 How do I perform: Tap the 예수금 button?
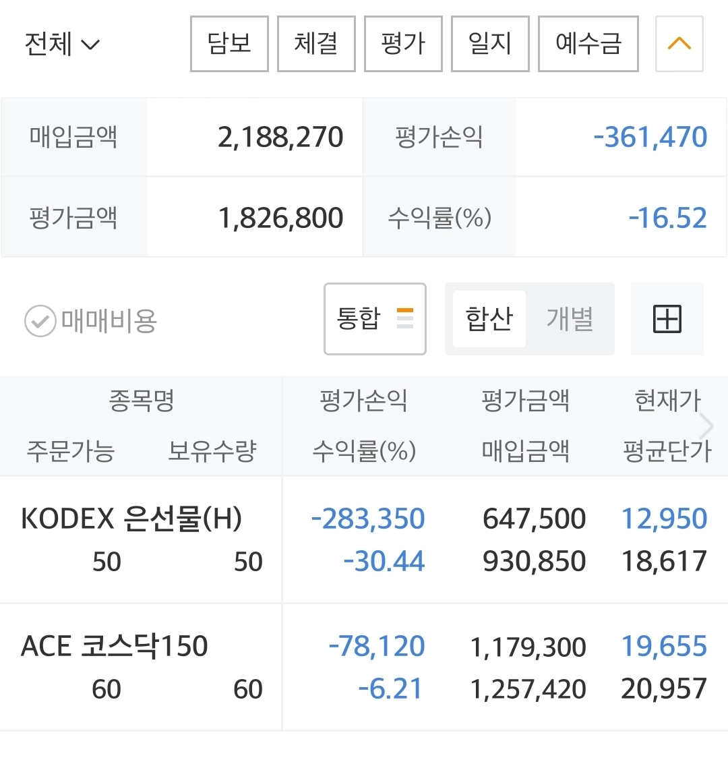coord(588,45)
